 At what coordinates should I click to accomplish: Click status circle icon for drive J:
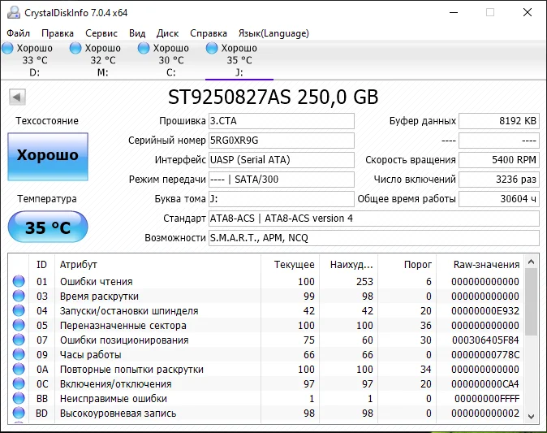click(212, 48)
